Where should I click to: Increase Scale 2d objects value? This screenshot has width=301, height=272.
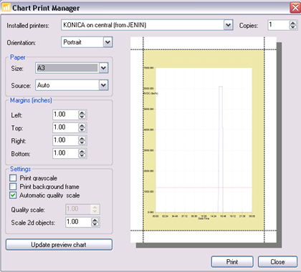(x=95, y=220)
